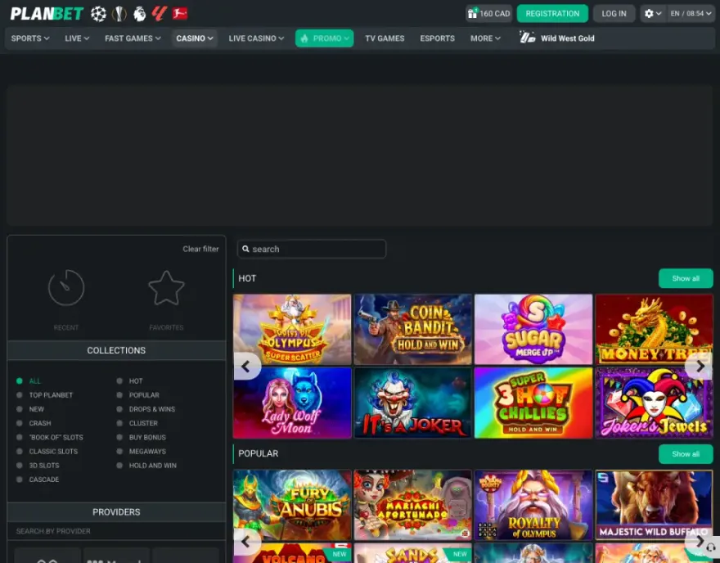Click the REGISTRATION button
This screenshot has width=720, height=563.
coord(552,13)
